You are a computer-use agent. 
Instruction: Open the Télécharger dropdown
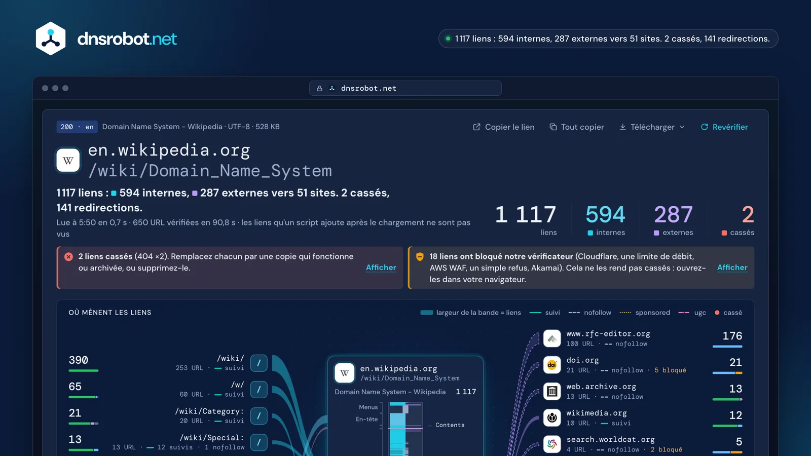tap(652, 127)
